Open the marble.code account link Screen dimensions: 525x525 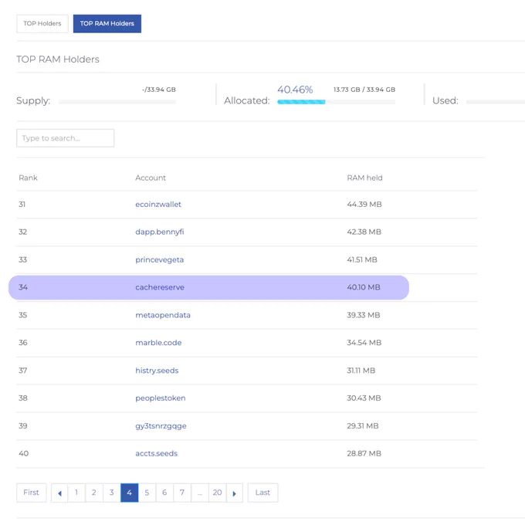click(x=158, y=343)
